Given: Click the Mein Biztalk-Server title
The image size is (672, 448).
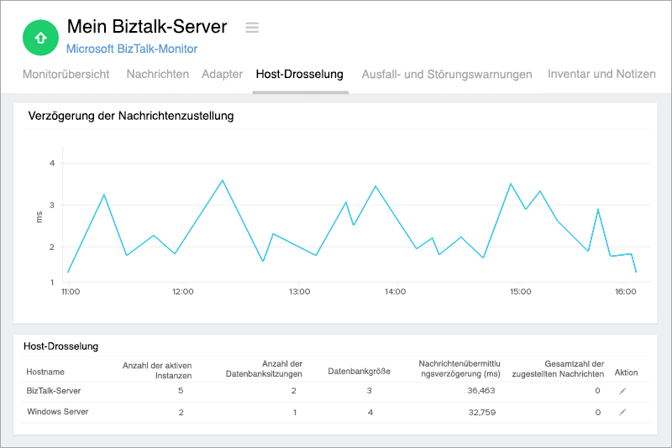Looking at the screenshot, I should pos(146,27).
